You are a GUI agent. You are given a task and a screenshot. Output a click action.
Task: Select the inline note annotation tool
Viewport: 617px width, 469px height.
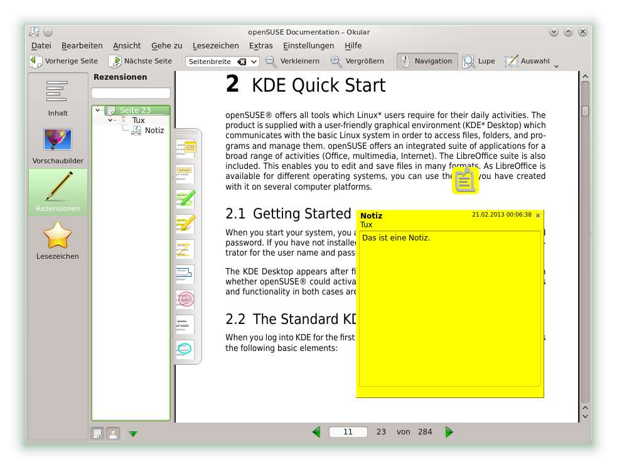pyautogui.click(x=185, y=173)
